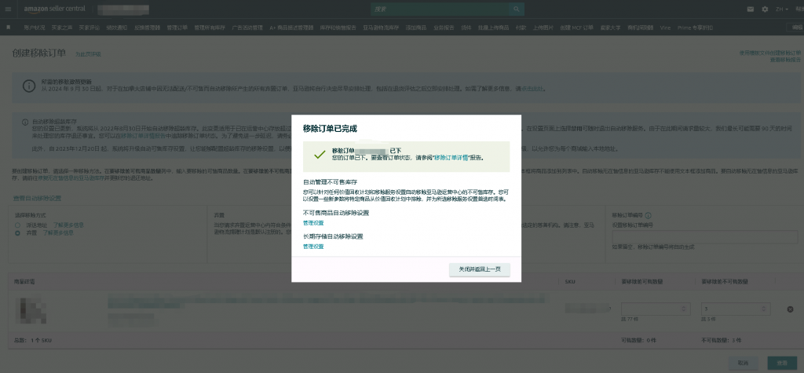Click the search magnifier icon

(517, 9)
